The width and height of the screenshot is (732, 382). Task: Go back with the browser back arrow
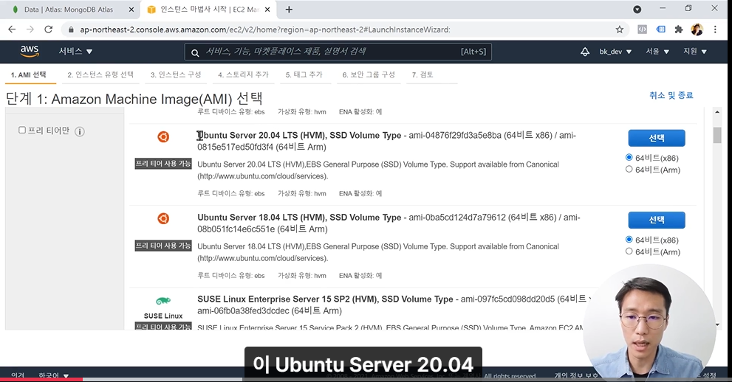tap(12, 29)
